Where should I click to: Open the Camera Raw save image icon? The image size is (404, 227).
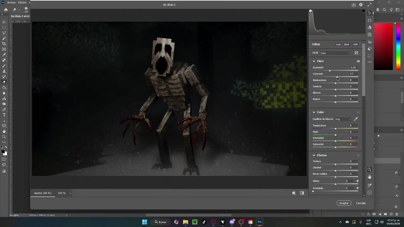pyautogui.click(x=354, y=5)
